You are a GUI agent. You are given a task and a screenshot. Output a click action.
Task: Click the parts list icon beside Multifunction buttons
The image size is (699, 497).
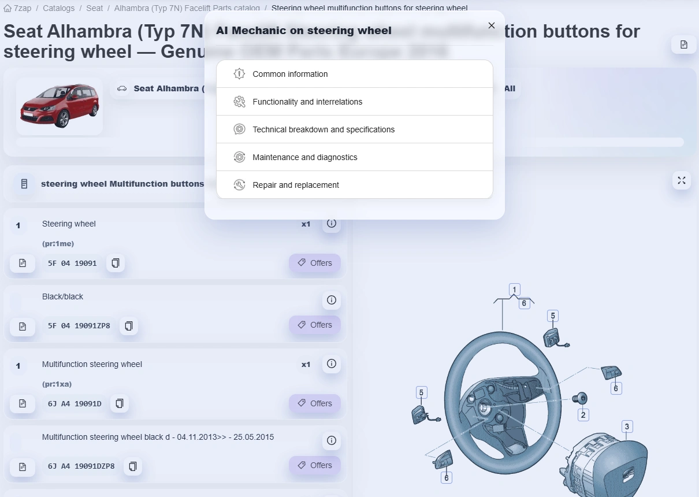tap(24, 184)
